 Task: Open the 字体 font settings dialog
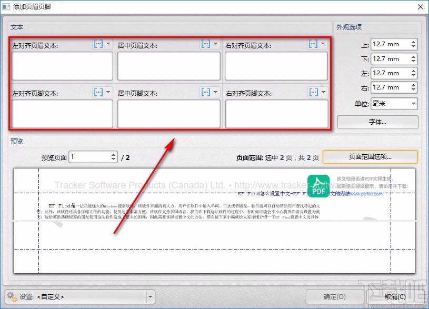tap(377, 122)
